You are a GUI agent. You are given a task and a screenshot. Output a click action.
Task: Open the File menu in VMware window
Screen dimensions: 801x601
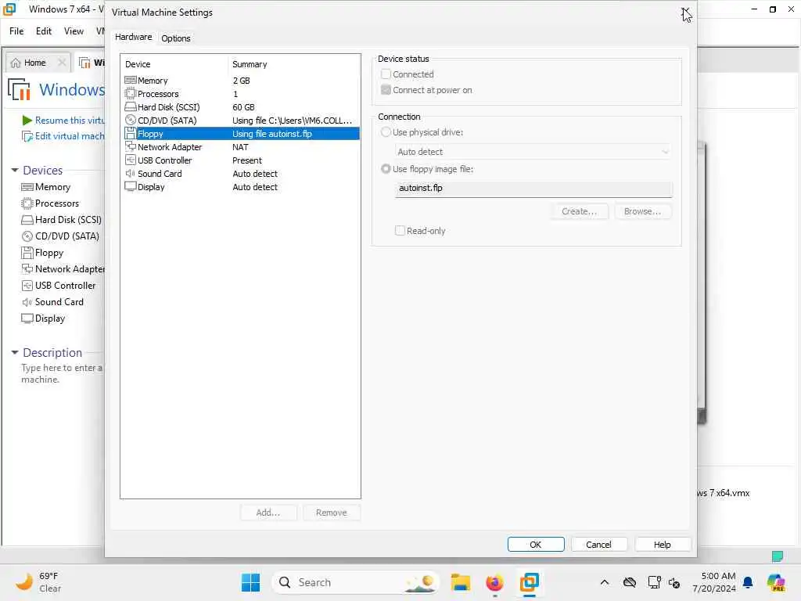pyautogui.click(x=16, y=31)
